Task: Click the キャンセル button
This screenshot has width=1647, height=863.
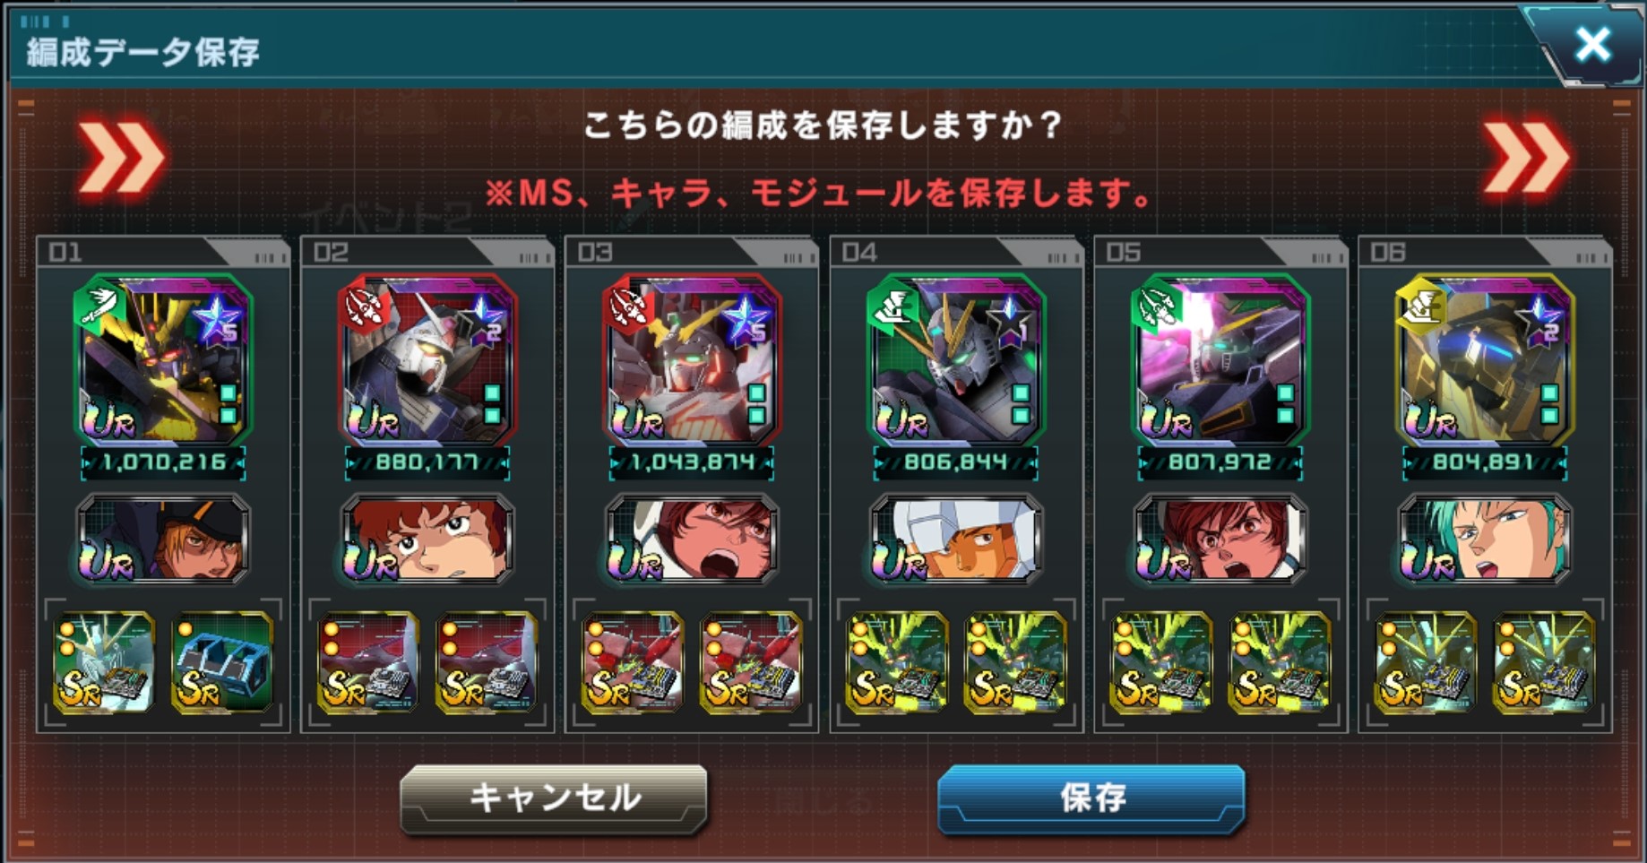Action: click(554, 798)
